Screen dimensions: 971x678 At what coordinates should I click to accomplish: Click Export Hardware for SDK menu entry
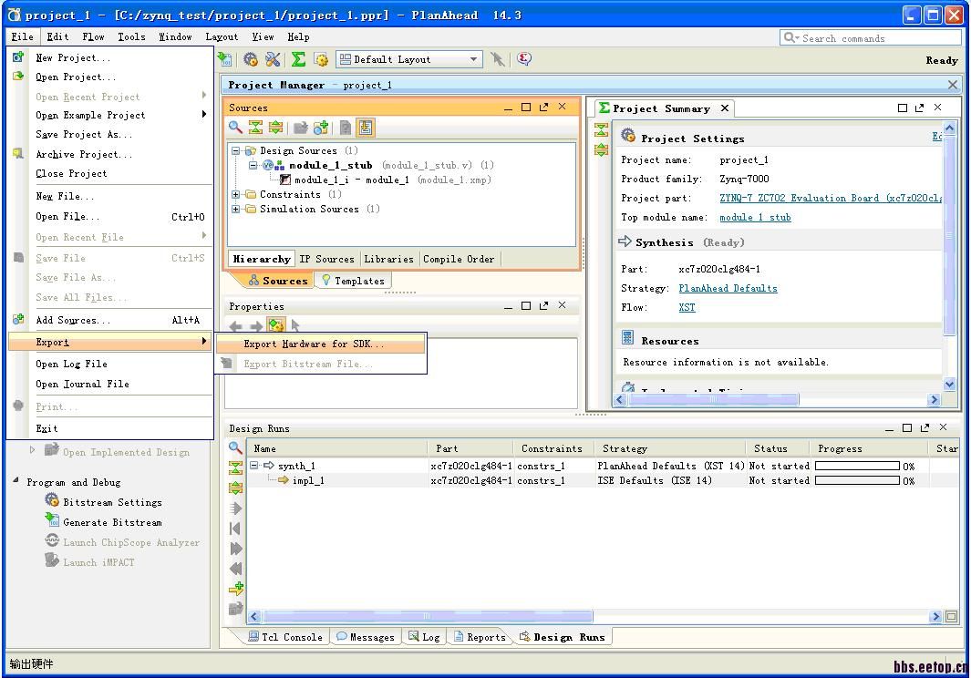point(314,344)
